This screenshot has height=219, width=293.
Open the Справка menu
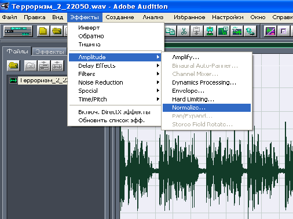[x=282, y=17]
